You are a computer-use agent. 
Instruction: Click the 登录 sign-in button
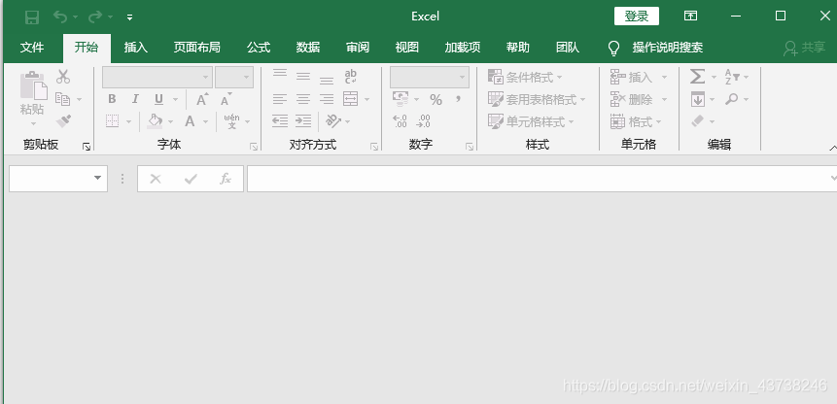[637, 16]
